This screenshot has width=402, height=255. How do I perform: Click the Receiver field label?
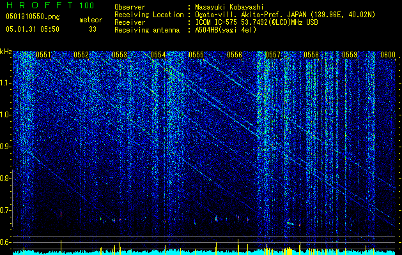(x=130, y=22)
